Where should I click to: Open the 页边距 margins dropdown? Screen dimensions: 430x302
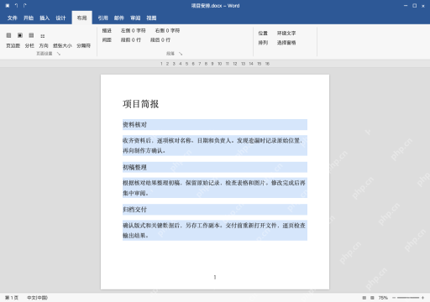(x=13, y=45)
